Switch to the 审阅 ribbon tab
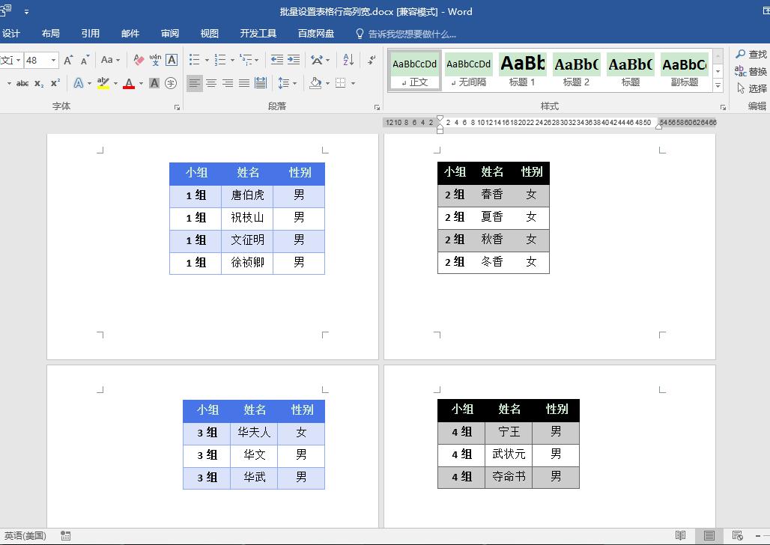Screen dimensions: 770x545 point(169,33)
